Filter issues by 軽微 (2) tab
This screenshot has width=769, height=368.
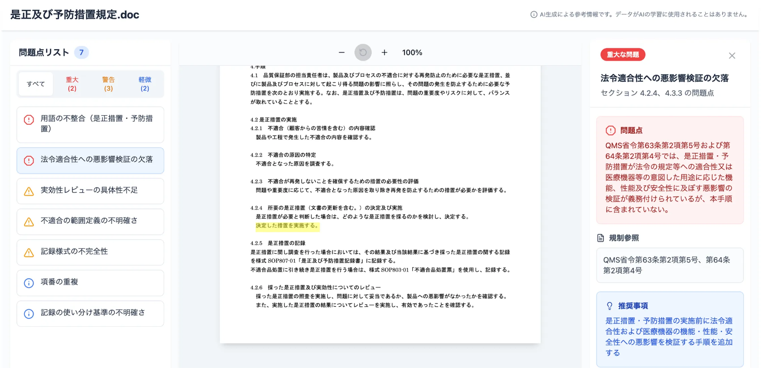(x=145, y=84)
